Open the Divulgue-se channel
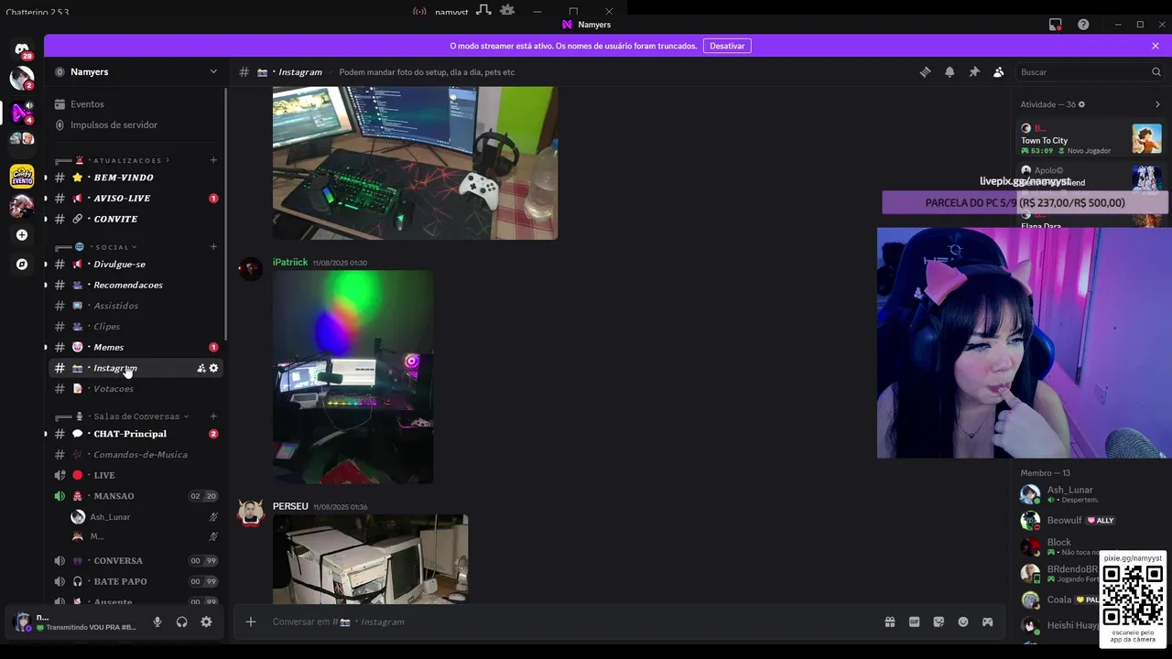 tap(136, 265)
